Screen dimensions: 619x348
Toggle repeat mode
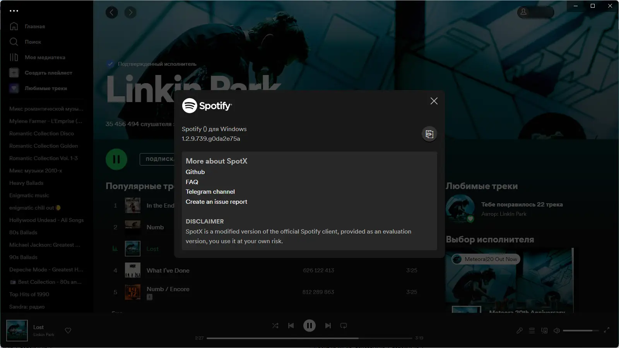pyautogui.click(x=344, y=326)
